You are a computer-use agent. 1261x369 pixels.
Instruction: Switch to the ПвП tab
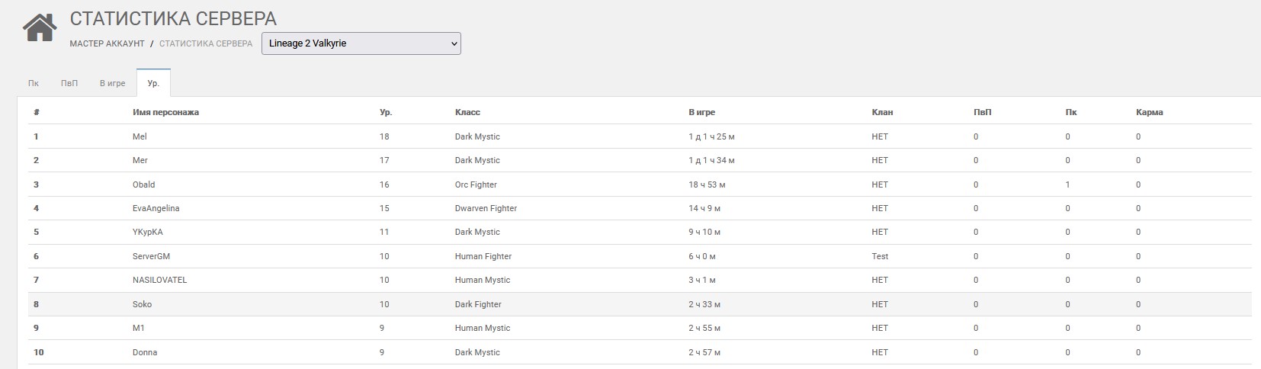click(69, 83)
